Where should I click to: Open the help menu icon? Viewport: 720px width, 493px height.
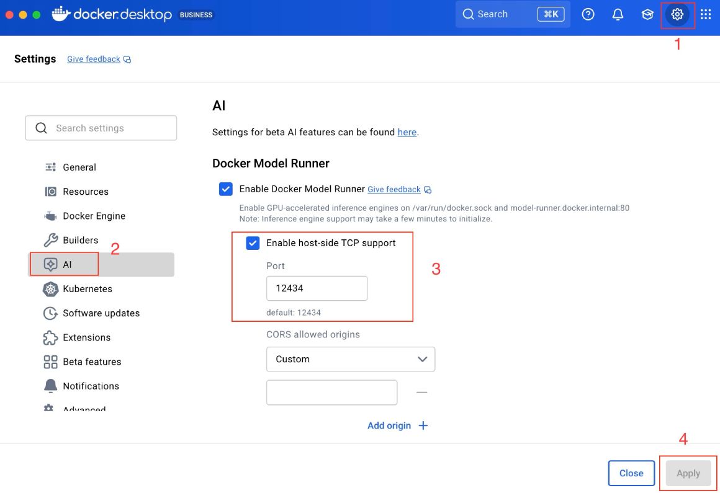click(588, 14)
